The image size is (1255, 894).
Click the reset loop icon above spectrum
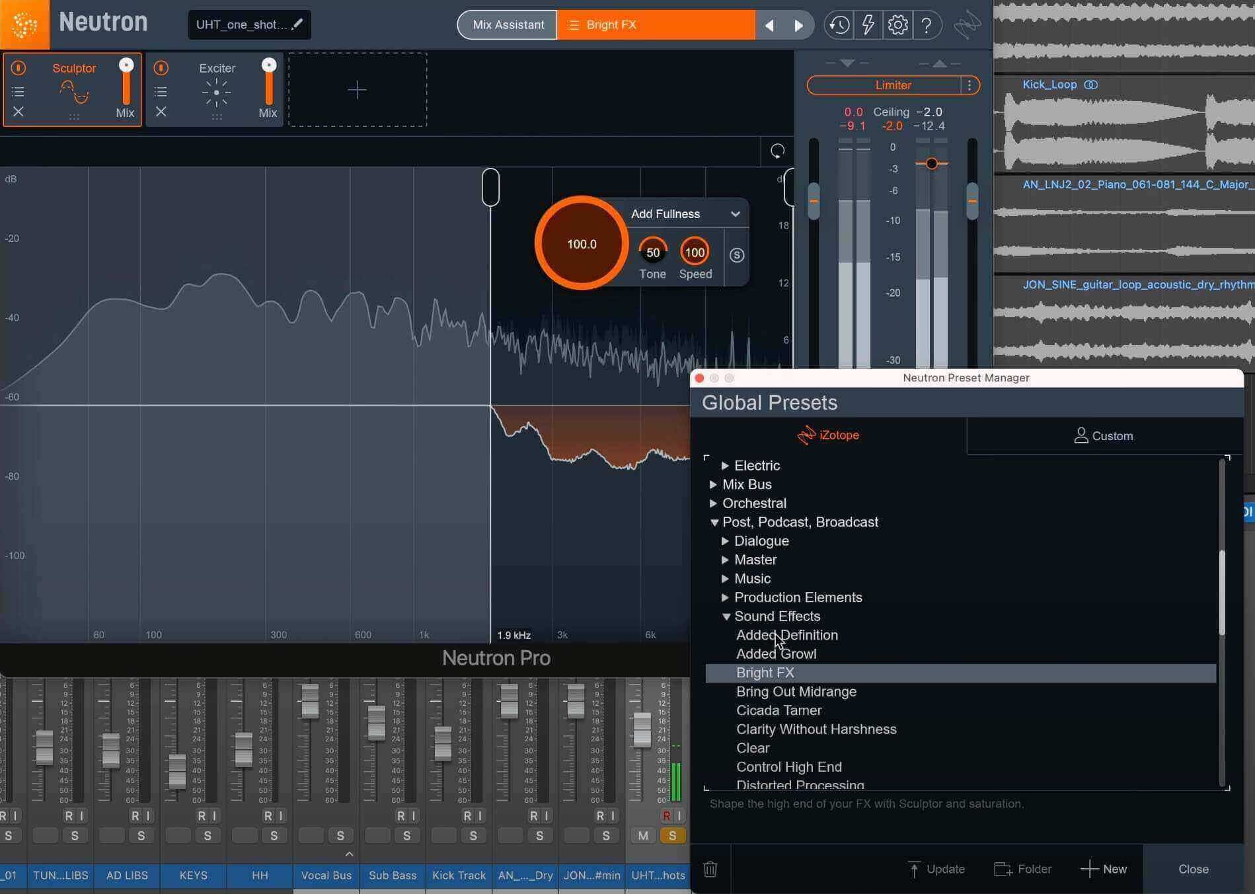[x=777, y=151]
